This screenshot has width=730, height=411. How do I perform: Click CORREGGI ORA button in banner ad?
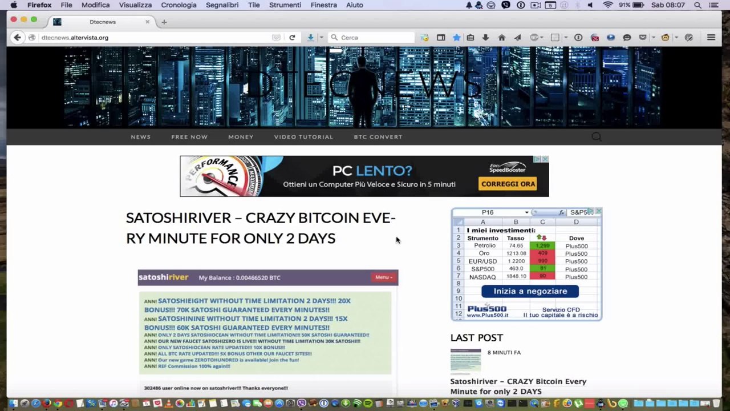point(508,184)
